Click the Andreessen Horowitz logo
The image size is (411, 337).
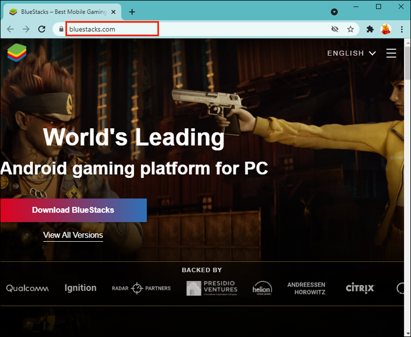pyautogui.click(x=307, y=288)
